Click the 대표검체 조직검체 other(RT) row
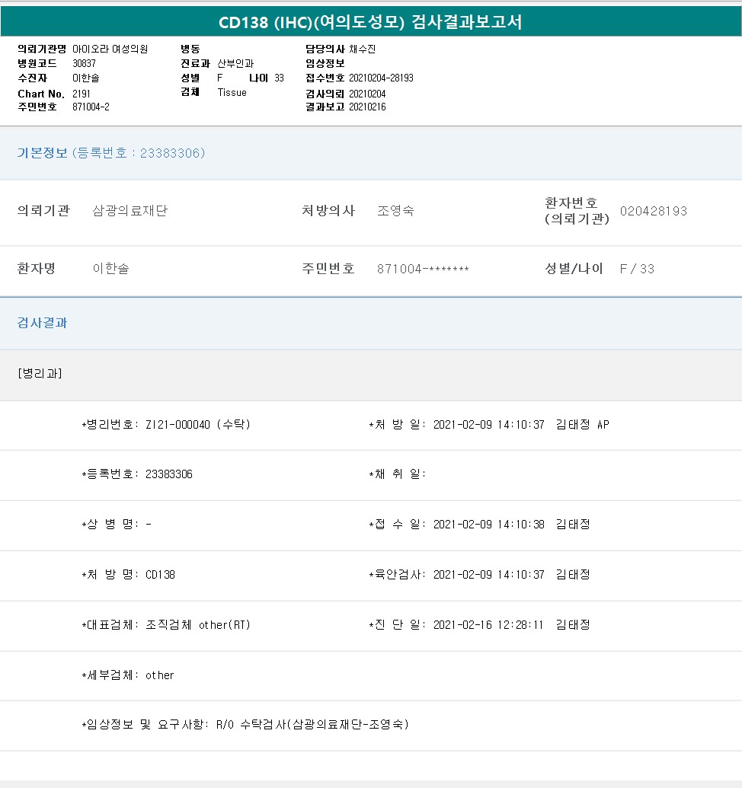The height and width of the screenshot is (788, 742). pos(166,625)
